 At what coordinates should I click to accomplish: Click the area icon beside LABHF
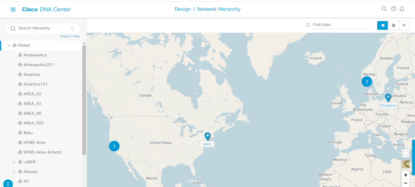tap(20, 162)
